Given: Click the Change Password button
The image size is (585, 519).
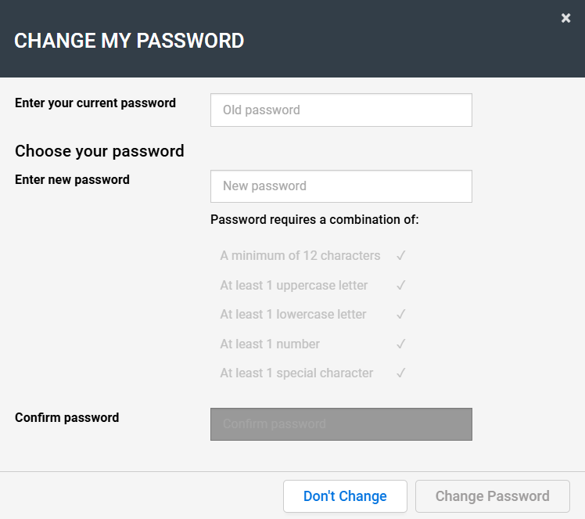Looking at the screenshot, I should 492,496.
